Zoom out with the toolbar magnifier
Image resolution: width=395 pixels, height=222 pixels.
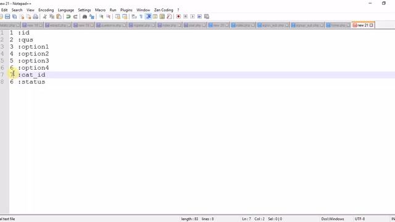109,17
